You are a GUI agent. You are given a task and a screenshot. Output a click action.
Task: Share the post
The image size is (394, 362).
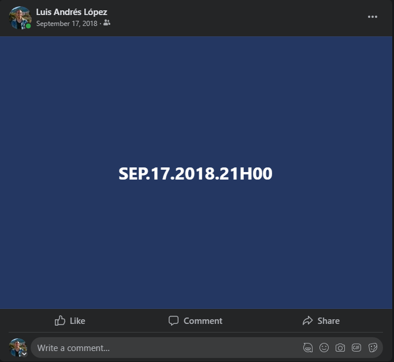tap(321, 320)
